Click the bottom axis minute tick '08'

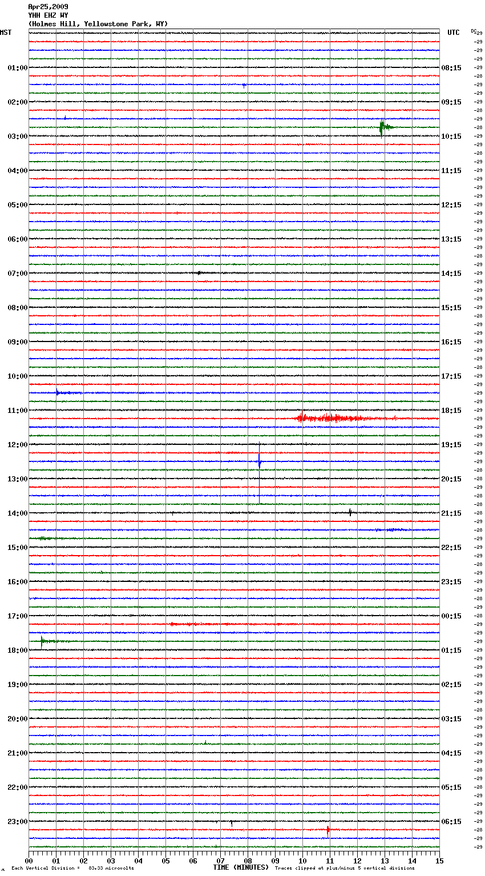(248, 861)
